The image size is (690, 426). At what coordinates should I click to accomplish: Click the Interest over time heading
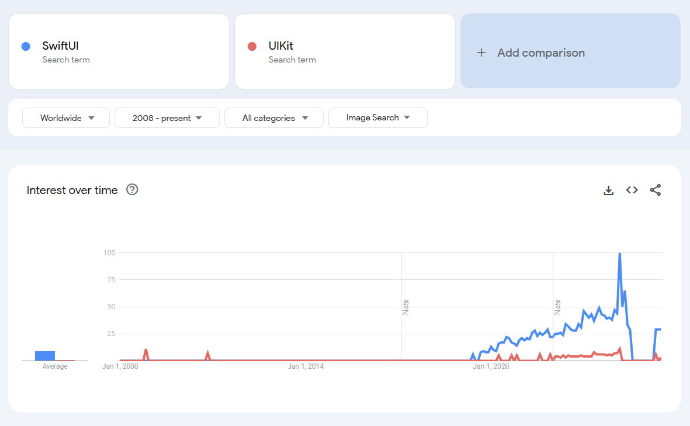72,190
